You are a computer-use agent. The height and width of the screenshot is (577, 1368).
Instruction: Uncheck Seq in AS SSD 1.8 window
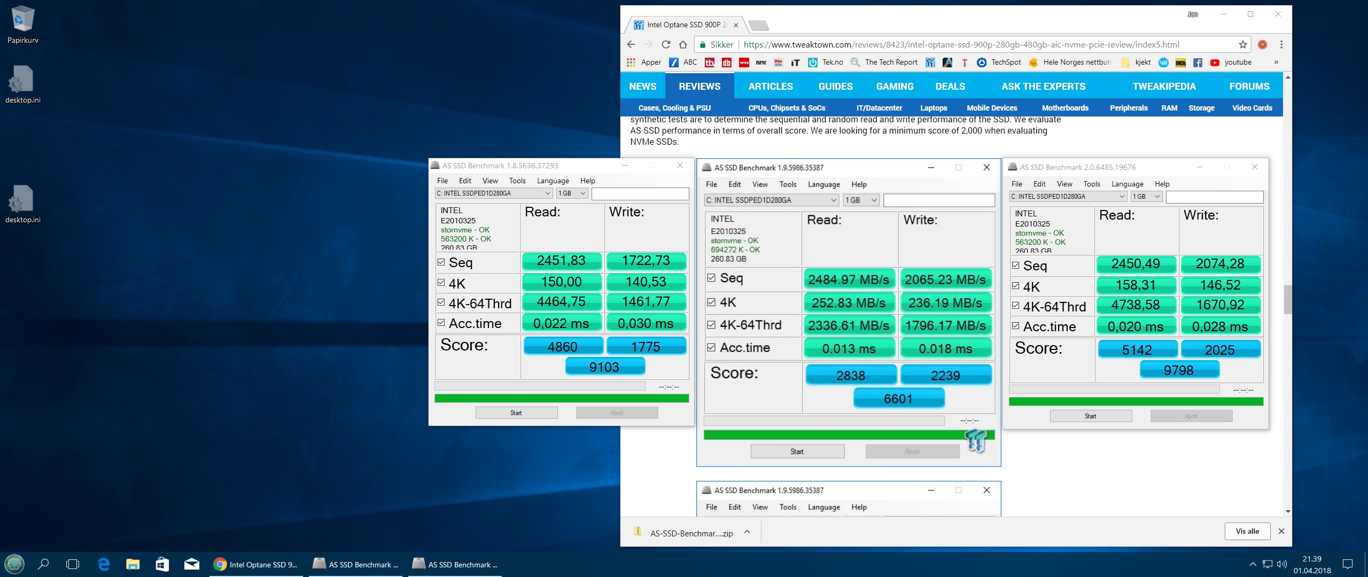(441, 262)
